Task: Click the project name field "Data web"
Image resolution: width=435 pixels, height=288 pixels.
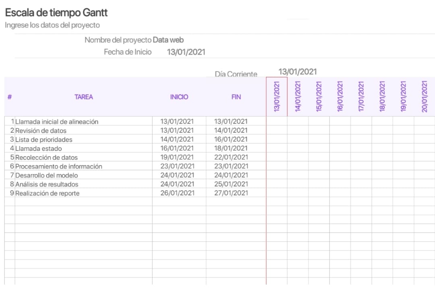Action: (x=168, y=40)
